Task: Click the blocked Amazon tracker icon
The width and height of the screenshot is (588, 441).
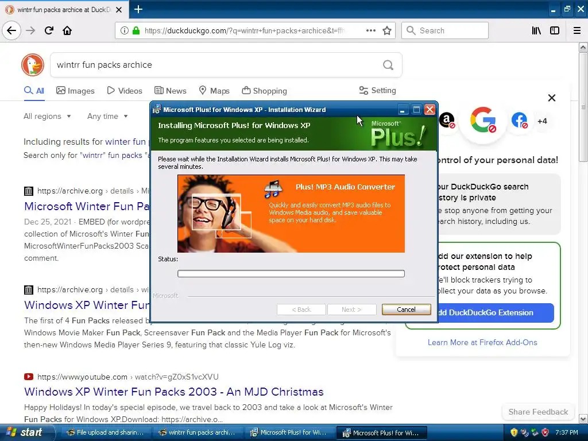Action: click(x=447, y=121)
